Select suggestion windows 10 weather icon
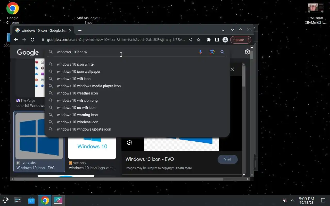The width and height of the screenshot is (330, 206). coord(137,93)
